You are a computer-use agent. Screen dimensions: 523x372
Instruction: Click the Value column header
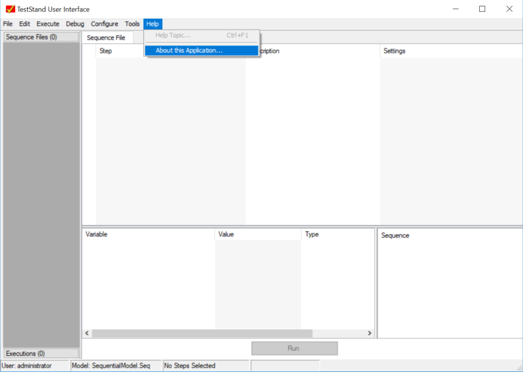258,234
